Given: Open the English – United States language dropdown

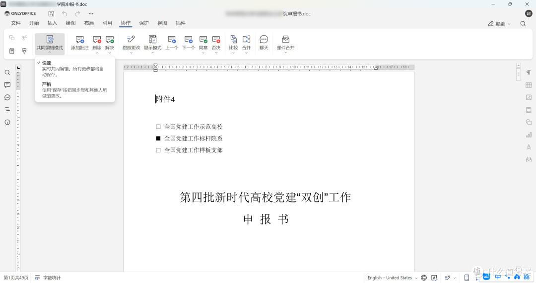Looking at the screenshot, I should (393, 278).
